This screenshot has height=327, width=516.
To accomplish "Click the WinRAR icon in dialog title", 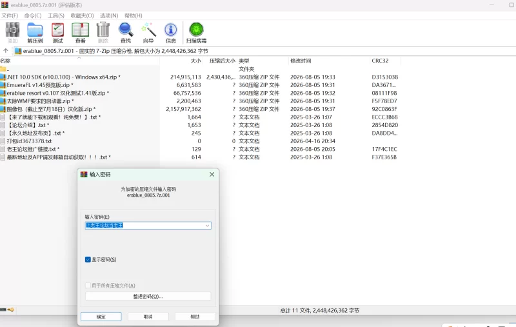I will (84, 174).
